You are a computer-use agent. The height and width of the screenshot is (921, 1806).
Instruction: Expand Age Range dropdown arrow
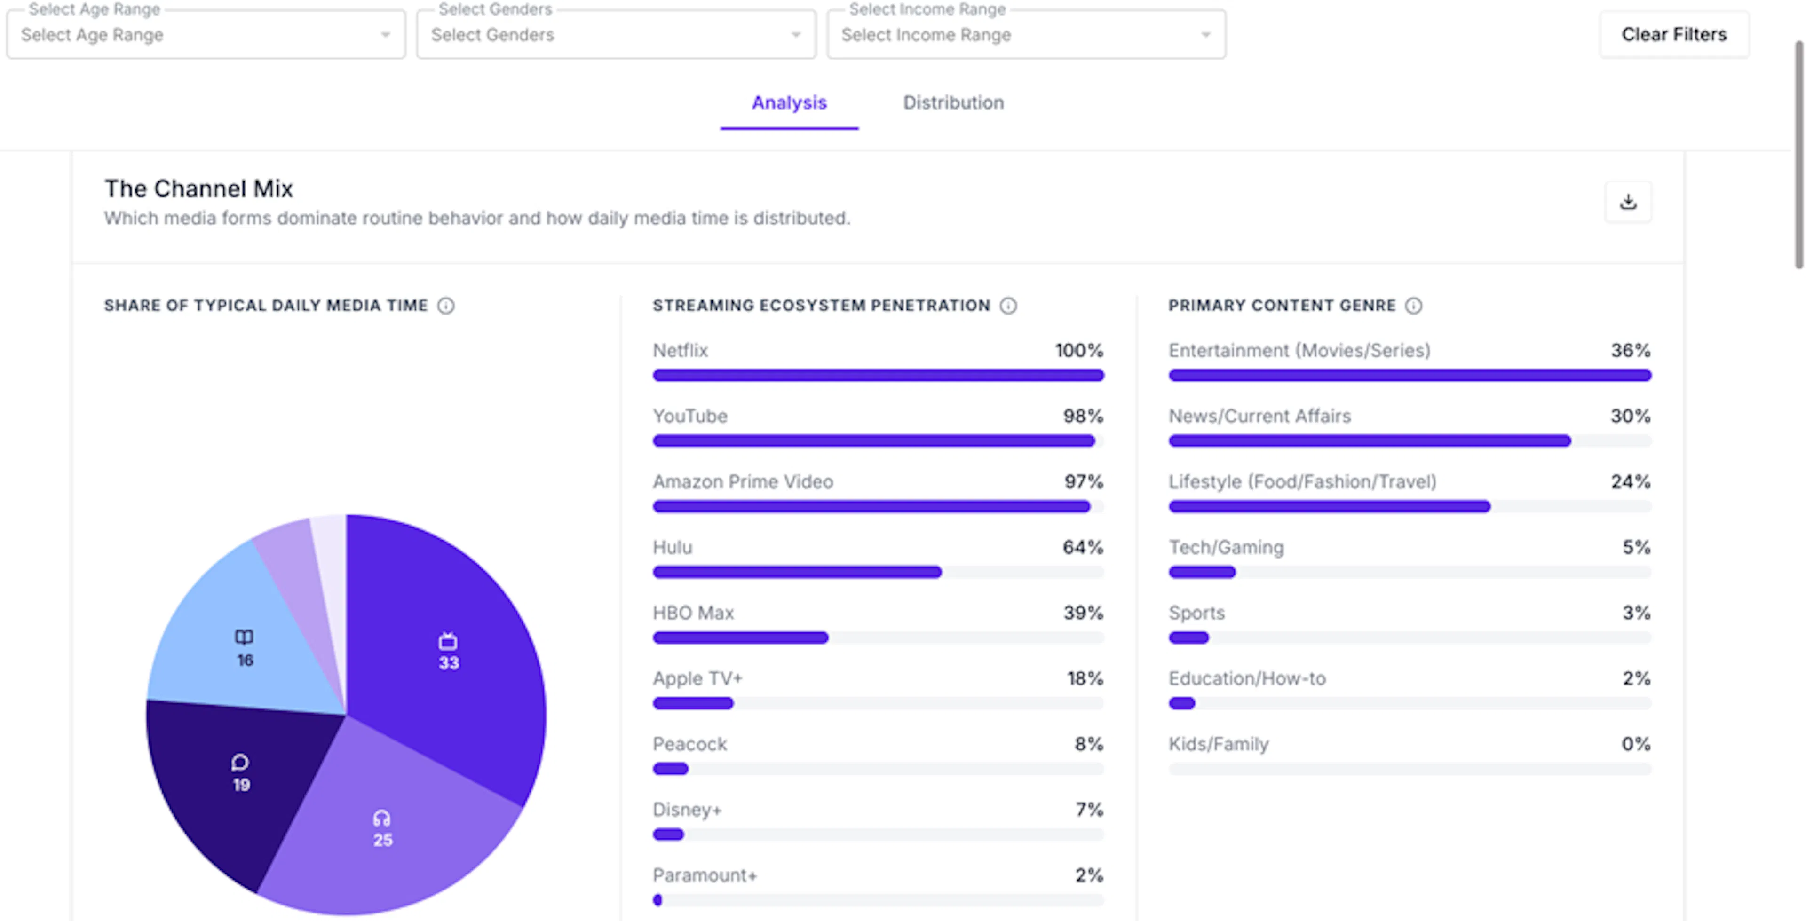(x=385, y=34)
